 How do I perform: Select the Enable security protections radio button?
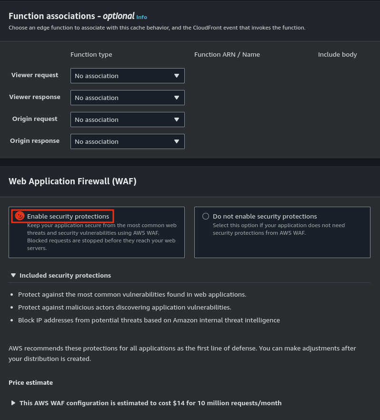tap(20, 216)
